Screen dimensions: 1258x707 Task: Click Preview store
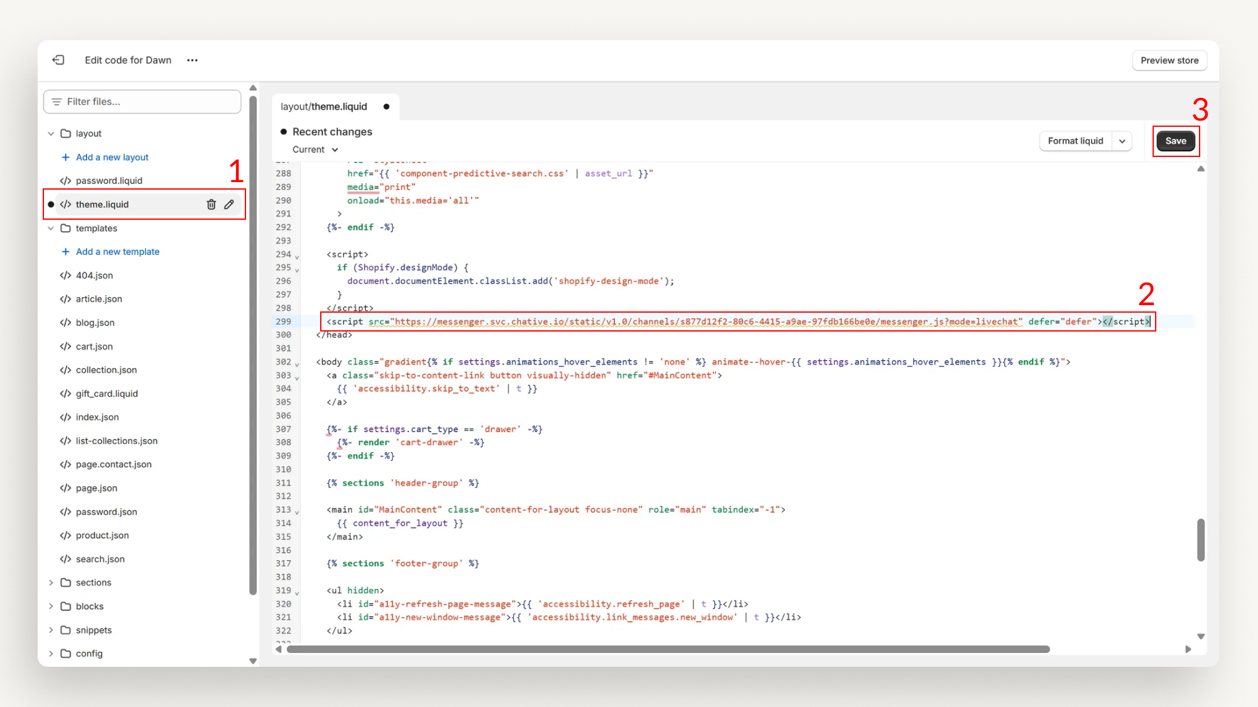[1169, 60]
